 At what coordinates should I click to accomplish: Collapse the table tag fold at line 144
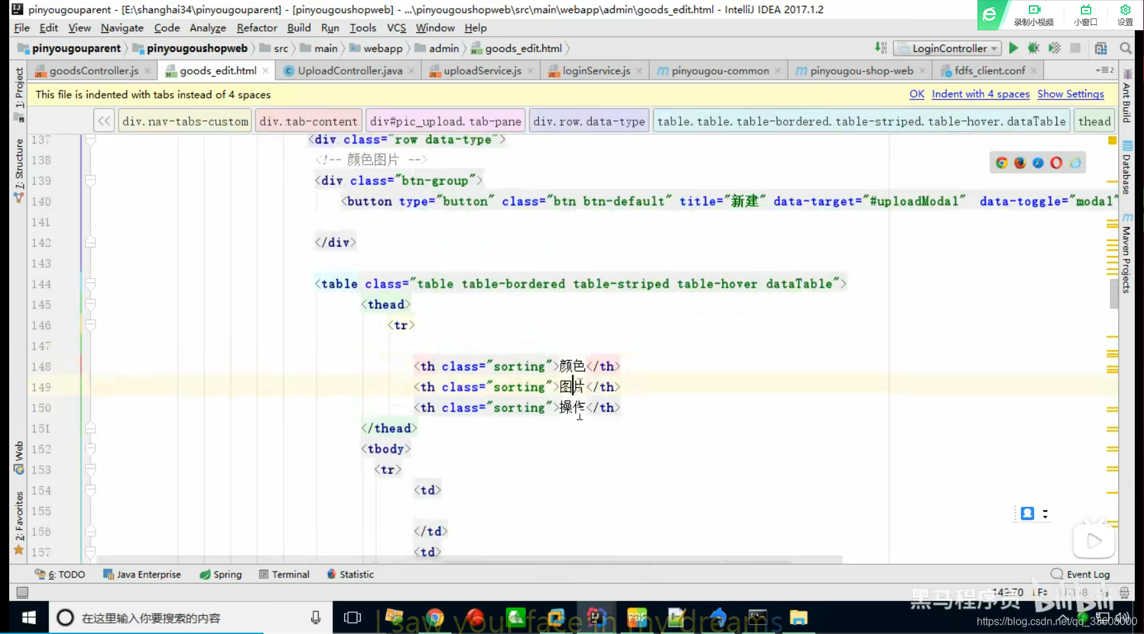click(x=91, y=284)
